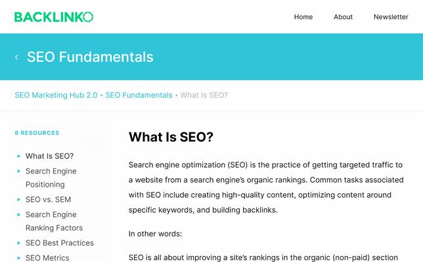Open the Home menu item
The height and width of the screenshot is (262, 423).
pos(303,17)
